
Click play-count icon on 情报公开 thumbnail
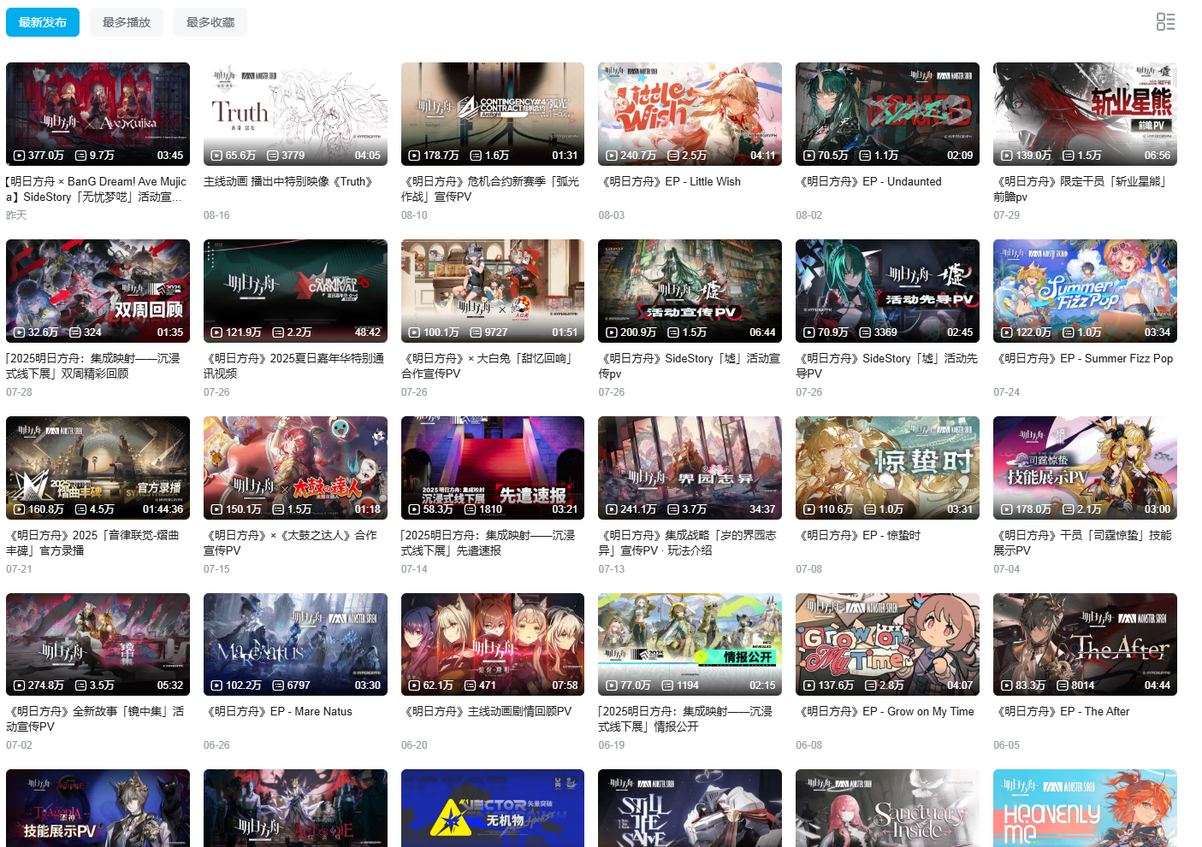click(x=612, y=685)
